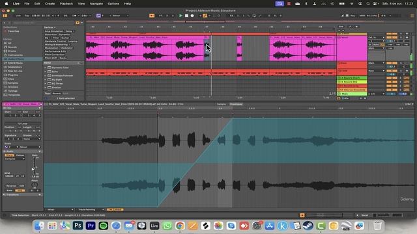
Task: Expand Dynamic Tube device folder
Action: click(46, 68)
